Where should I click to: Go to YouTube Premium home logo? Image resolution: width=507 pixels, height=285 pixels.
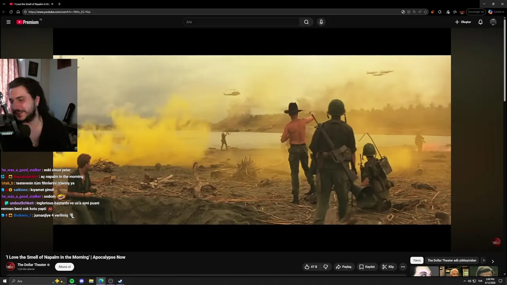[29, 22]
